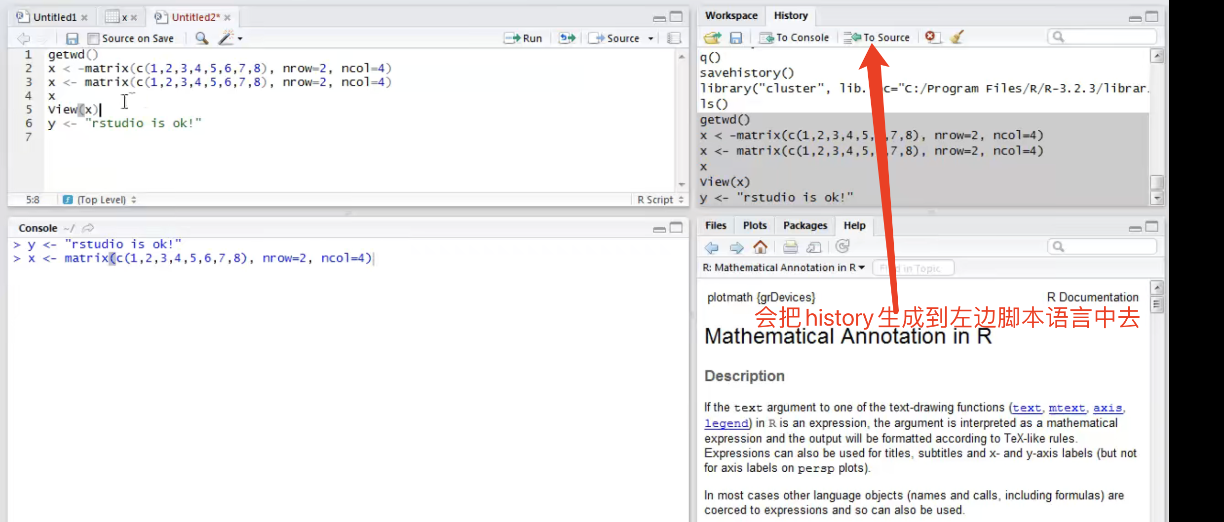This screenshot has width=1224, height=522.
Task: Open the mtext documentation link
Action: pos(1067,408)
